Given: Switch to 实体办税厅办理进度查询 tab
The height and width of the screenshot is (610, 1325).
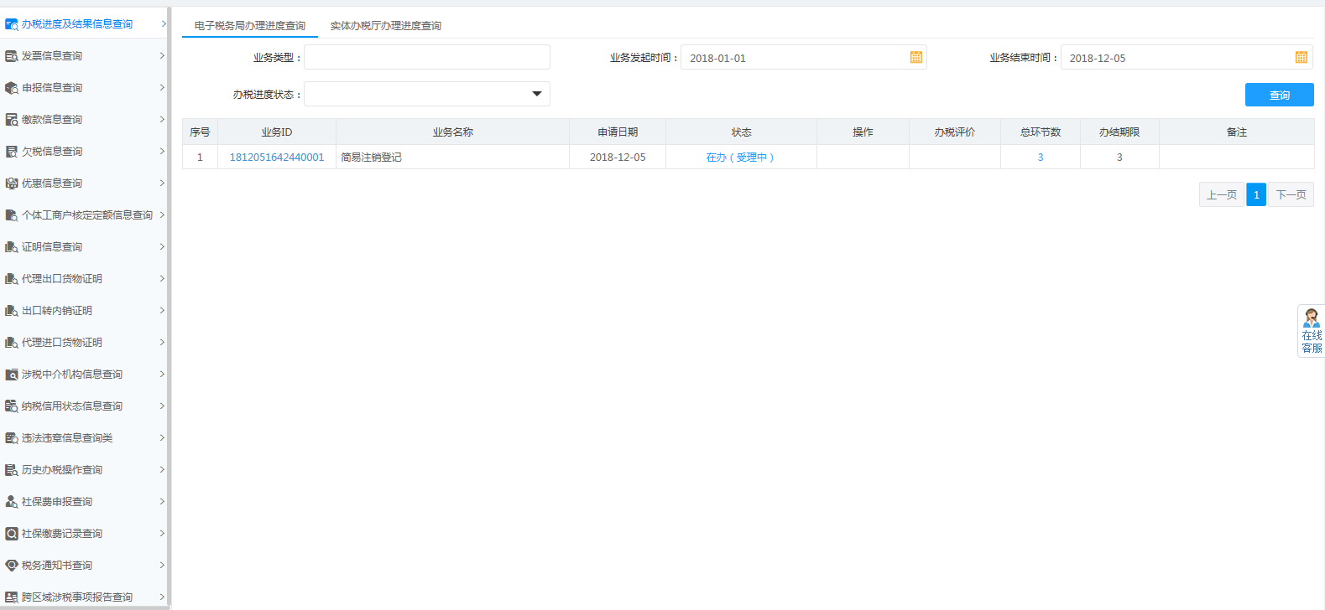Looking at the screenshot, I should [386, 26].
